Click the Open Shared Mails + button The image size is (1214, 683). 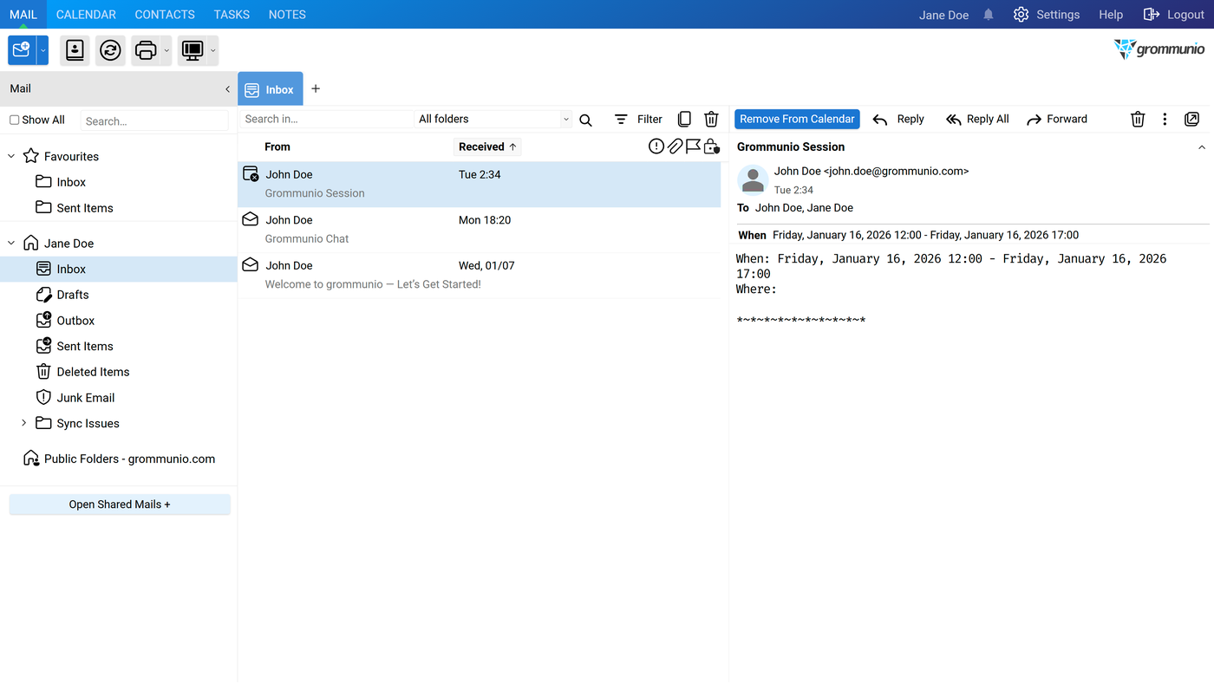pyautogui.click(x=120, y=504)
